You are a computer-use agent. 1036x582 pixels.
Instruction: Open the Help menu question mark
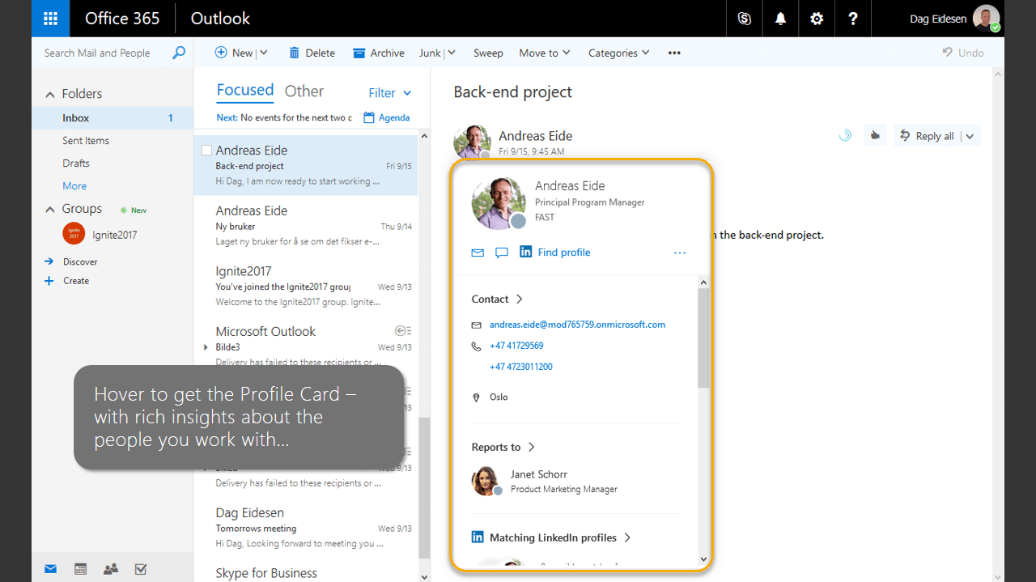pos(852,18)
